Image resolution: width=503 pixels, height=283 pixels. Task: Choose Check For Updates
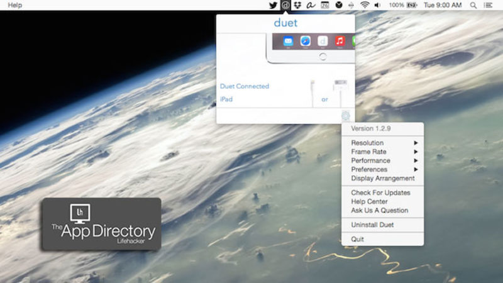pyautogui.click(x=380, y=192)
